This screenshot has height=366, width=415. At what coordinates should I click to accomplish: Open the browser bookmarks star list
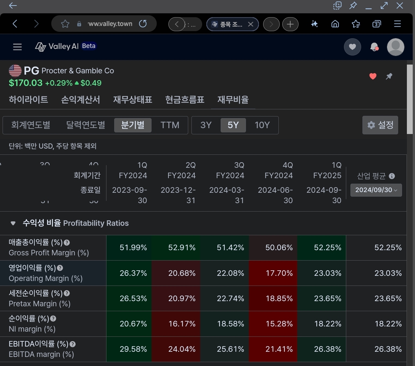coord(356,24)
